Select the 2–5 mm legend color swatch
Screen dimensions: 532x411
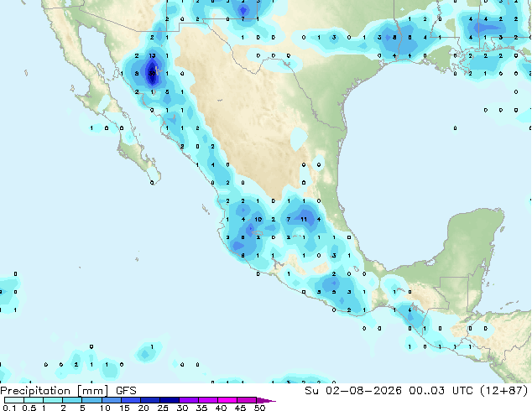click(72, 400)
